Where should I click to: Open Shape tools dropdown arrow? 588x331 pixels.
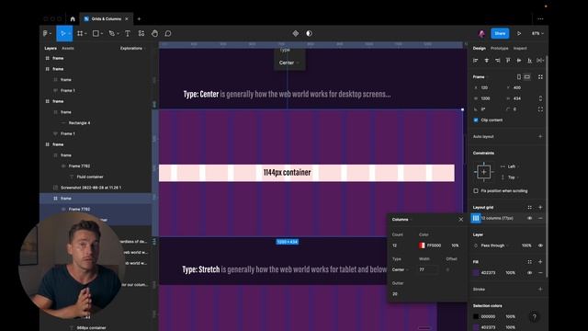pos(102,34)
